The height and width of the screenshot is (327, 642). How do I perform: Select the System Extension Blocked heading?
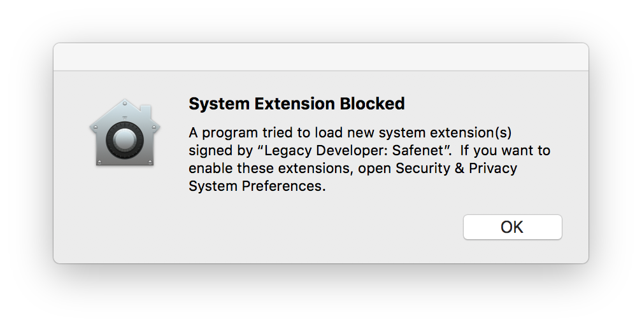[296, 104]
